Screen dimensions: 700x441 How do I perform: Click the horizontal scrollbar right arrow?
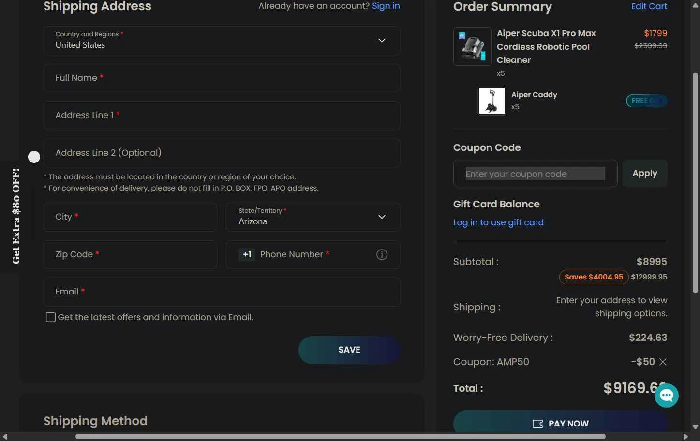685,437
